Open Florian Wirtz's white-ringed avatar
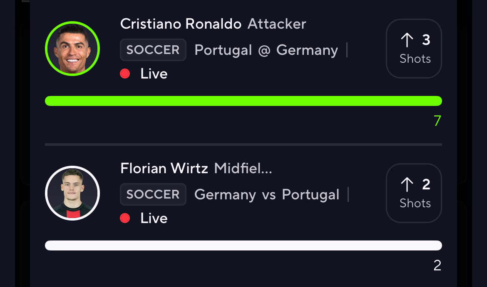 72,193
